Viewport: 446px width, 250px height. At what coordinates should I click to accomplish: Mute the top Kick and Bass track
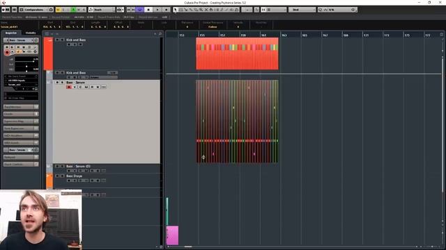(x=57, y=40)
